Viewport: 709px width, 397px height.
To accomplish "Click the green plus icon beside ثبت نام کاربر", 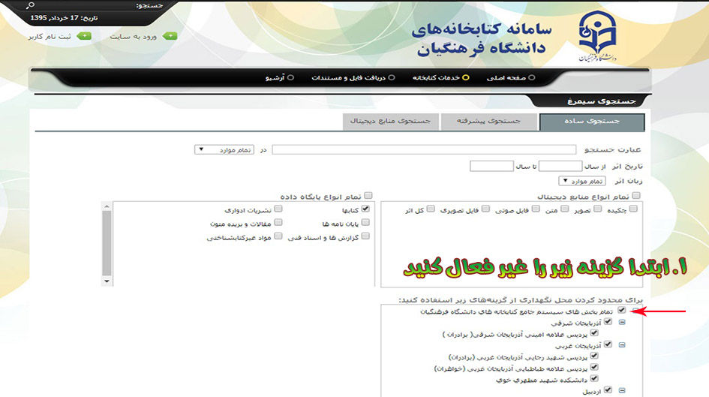I will pos(85,35).
